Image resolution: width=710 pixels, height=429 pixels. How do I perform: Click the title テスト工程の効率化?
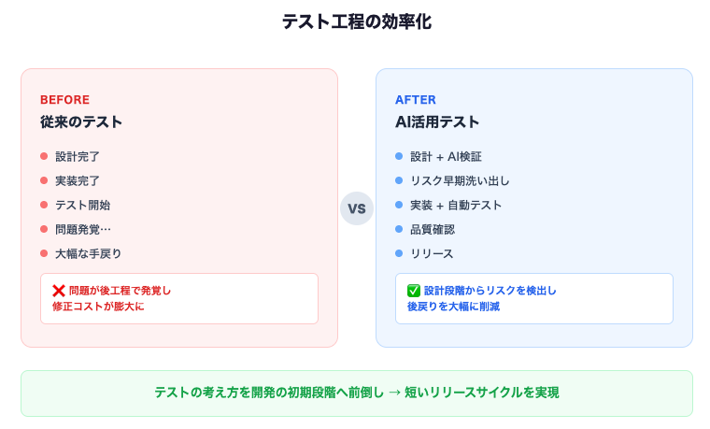coord(356,21)
